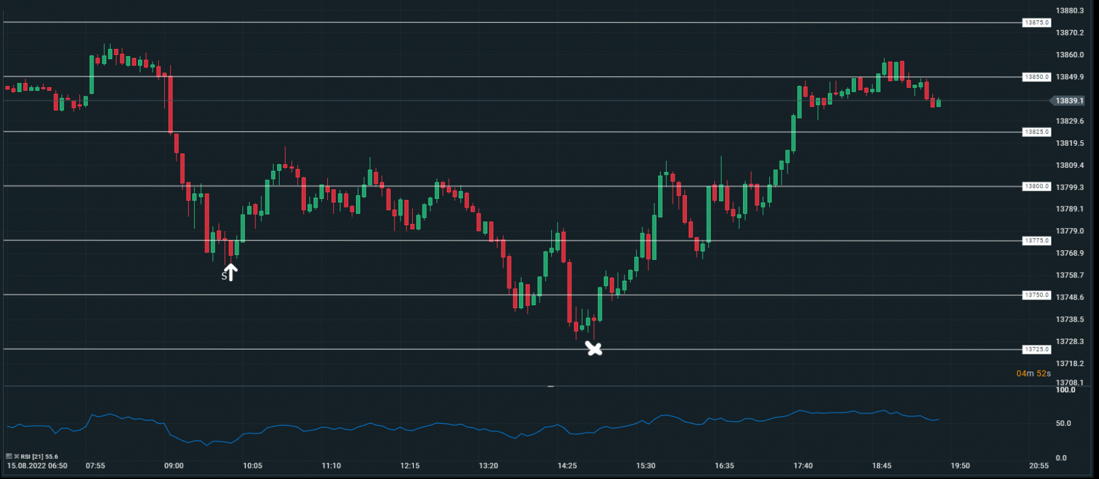The width and height of the screenshot is (1099, 479).
Task: Click the 13875.0 horizontal line label
Action: pyautogui.click(x=1037, y=23)
